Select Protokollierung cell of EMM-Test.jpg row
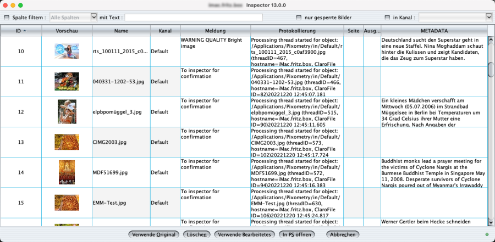This screenshot has height=242, width=495. coord(298,203)
